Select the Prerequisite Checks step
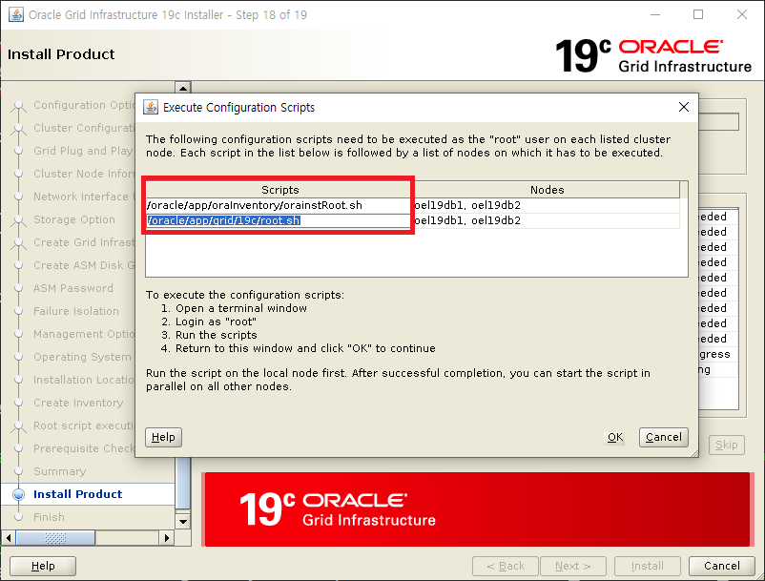This screenshot has width=765, height=581. coord(83,448)
